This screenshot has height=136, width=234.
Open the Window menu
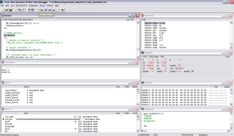pyautogui.click(x=50, y=6)
